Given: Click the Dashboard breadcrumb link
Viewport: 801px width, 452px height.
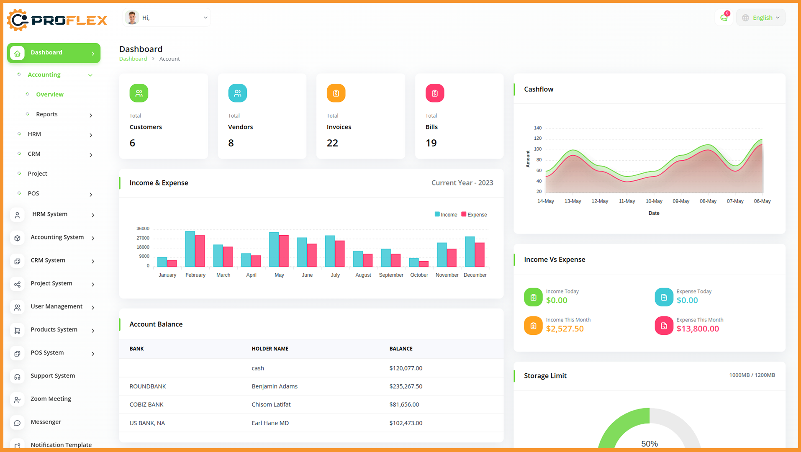Looking at the screenshot, I should pos(133,59).
